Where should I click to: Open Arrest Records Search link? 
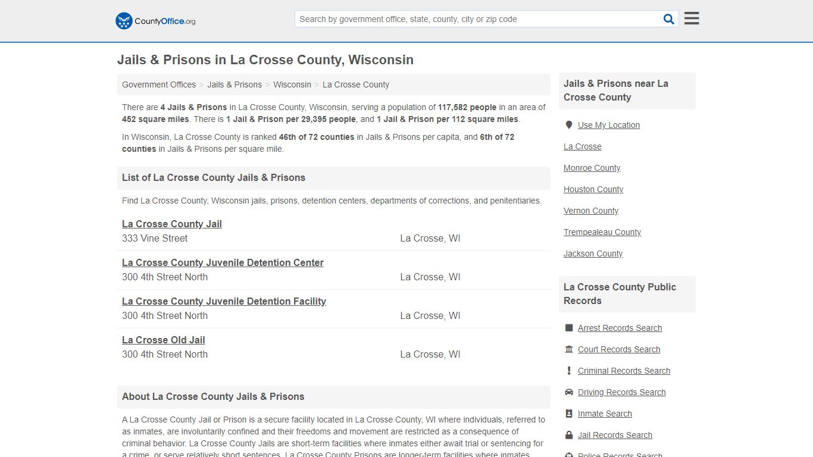pyautogui.click(x=620, y=328)
